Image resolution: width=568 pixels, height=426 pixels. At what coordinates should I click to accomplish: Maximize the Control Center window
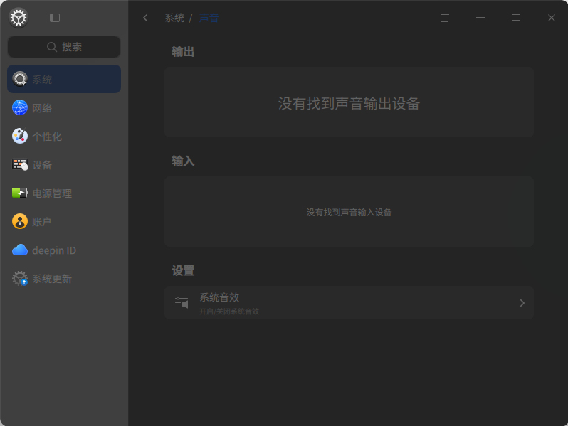516,17
